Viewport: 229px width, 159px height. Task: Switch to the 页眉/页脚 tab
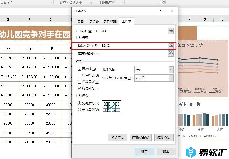click(x=110, y=21)
